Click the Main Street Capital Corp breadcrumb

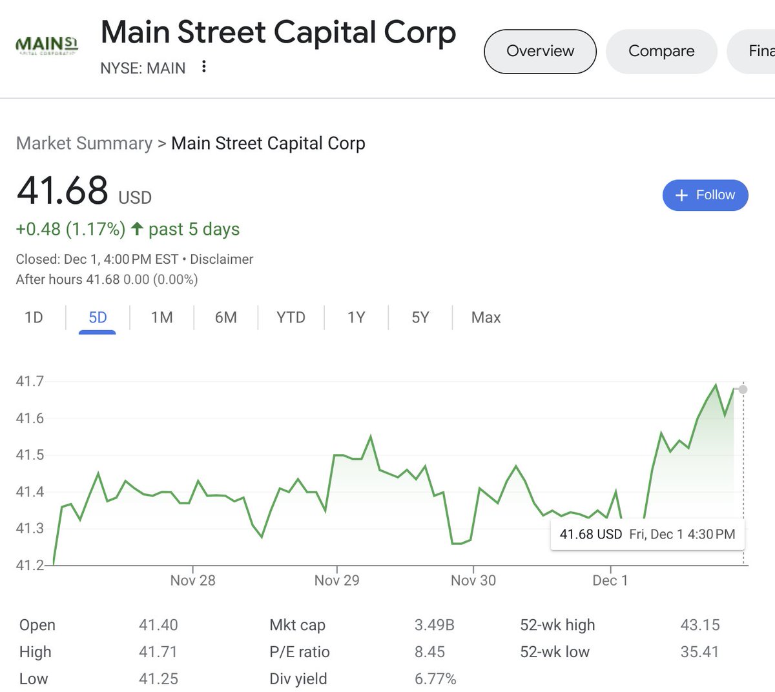268,143
